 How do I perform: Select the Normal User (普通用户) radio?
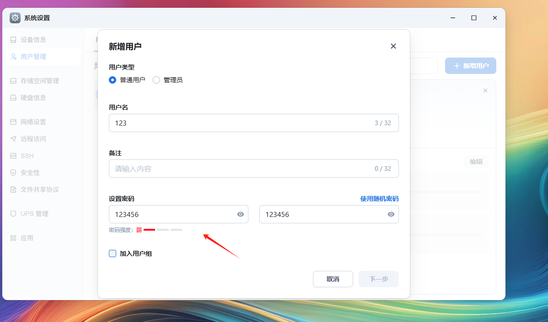(x=113, y=80)
